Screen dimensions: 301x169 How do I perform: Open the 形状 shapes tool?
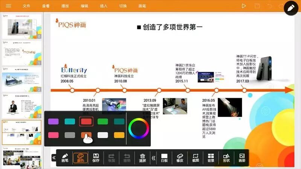point(227,158)
